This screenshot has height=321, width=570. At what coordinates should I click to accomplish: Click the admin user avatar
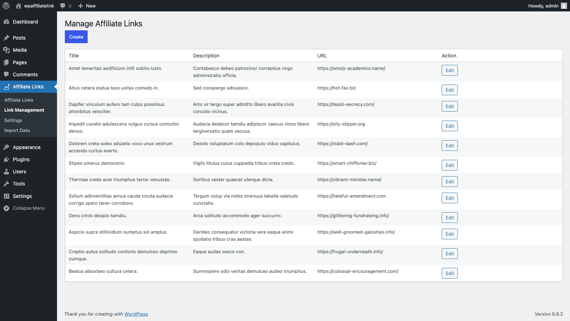(564, 6)
